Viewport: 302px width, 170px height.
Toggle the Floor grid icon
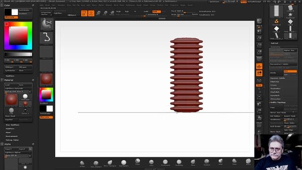(x=259, y=66)
